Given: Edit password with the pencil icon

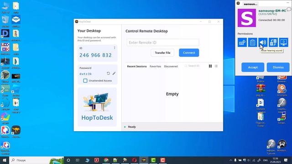Looking at the screenshot, I should pyautogui.click(x=114, y=73).
